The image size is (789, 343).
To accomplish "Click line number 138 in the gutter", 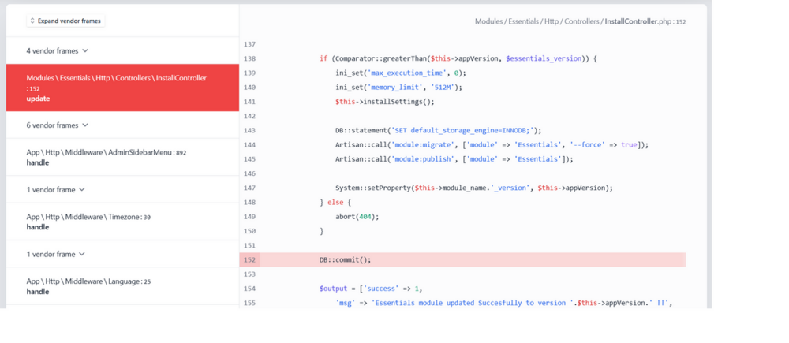I will 249,58.
